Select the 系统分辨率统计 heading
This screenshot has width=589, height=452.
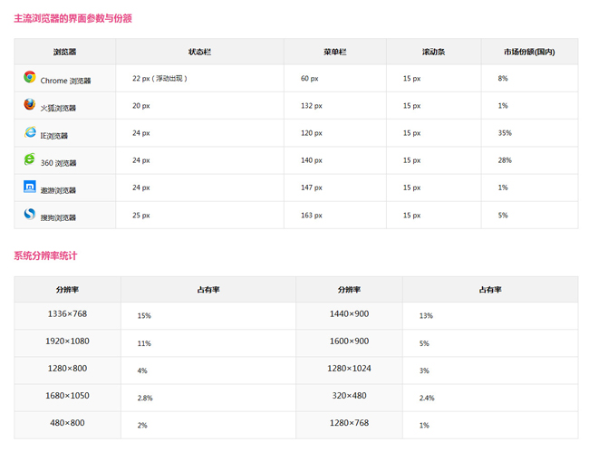(51, 255)
